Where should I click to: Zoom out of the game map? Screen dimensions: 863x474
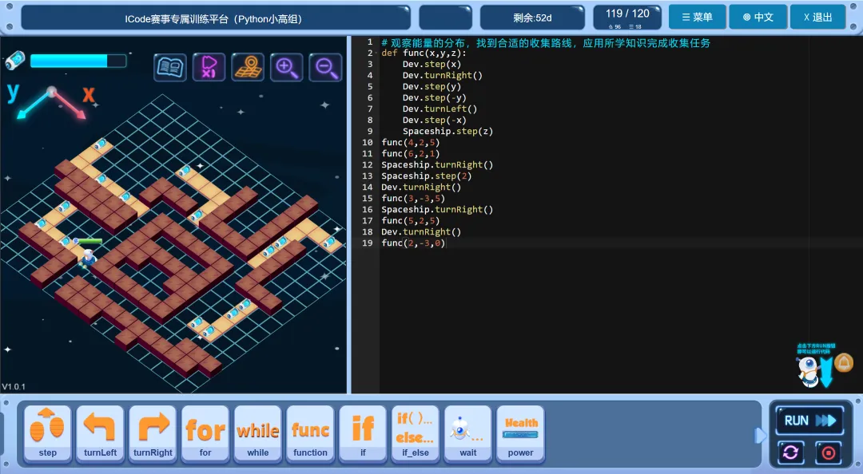(x=325, y=67)
